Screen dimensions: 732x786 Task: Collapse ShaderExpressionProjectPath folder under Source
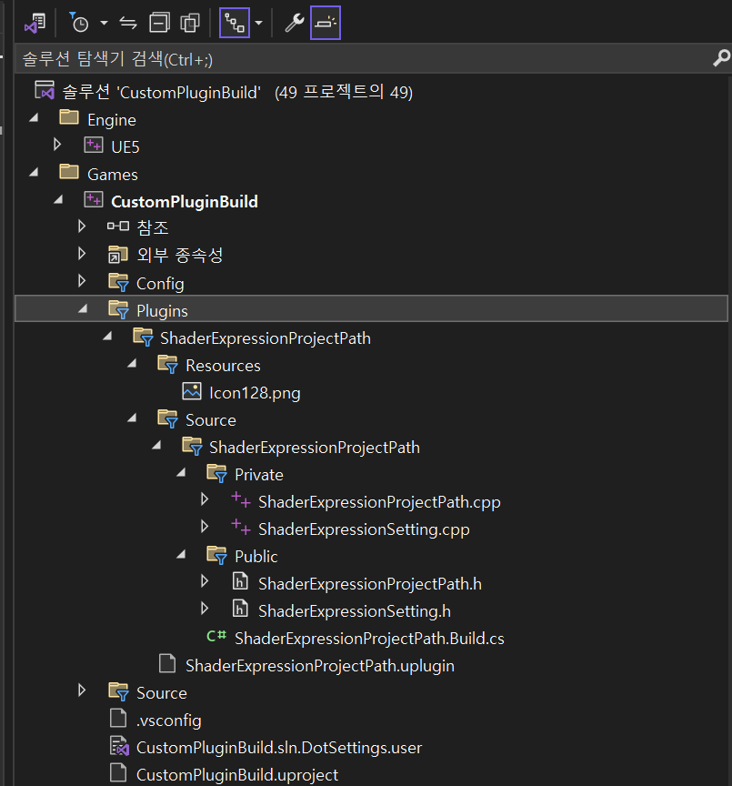156,446
